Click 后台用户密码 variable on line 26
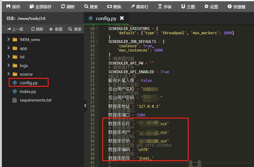254x167 pixels. pos(121,98)
